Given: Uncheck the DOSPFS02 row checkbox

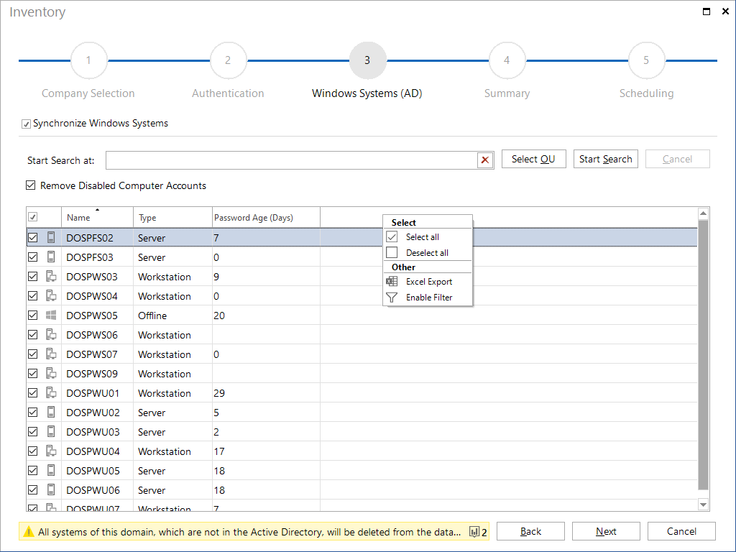Looking at the screenshot, I should pyautogui.click(x=33, y=237).
